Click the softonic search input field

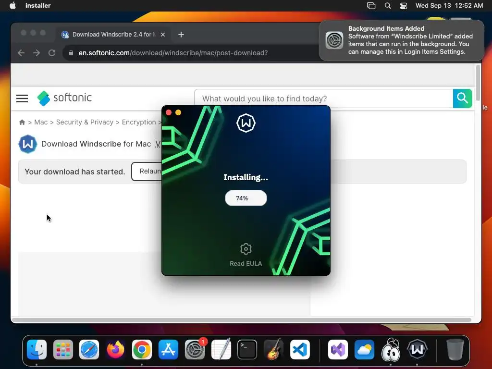click(323, 98)
